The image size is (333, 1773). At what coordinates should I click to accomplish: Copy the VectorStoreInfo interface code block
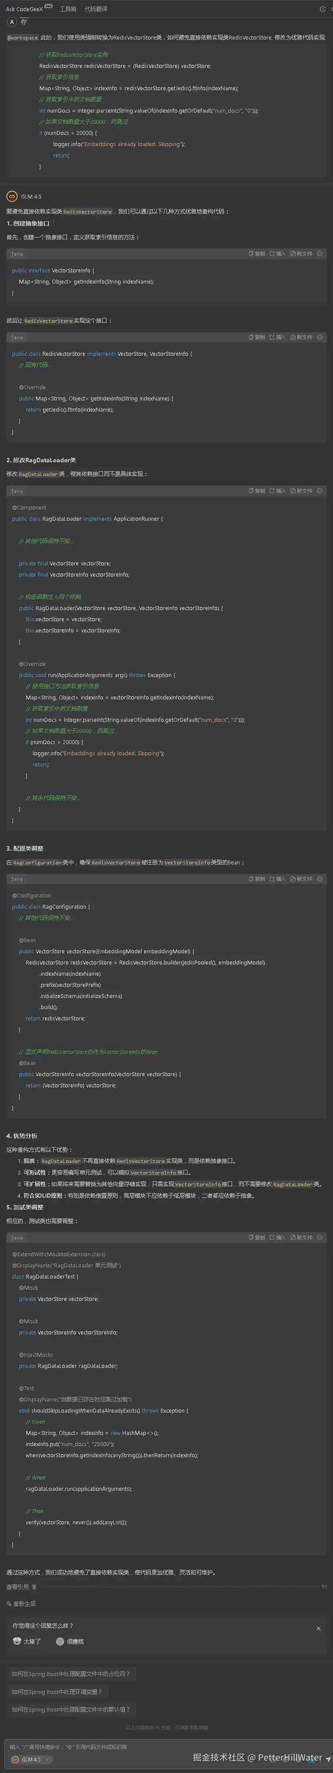coord(257,254)
